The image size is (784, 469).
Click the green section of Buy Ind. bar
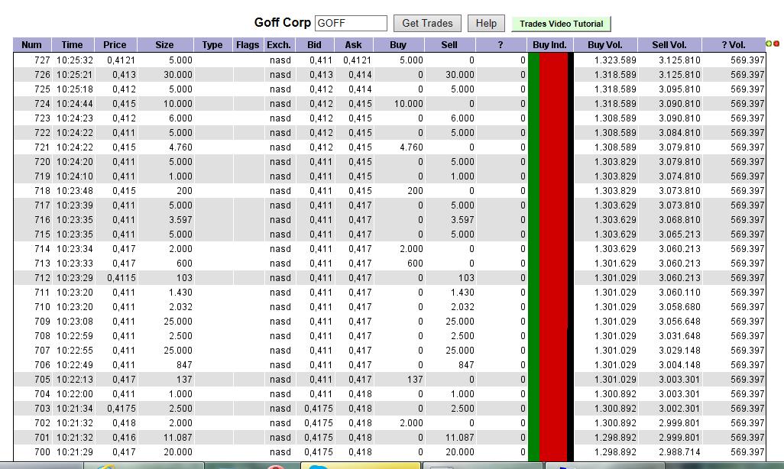(534, 256)
